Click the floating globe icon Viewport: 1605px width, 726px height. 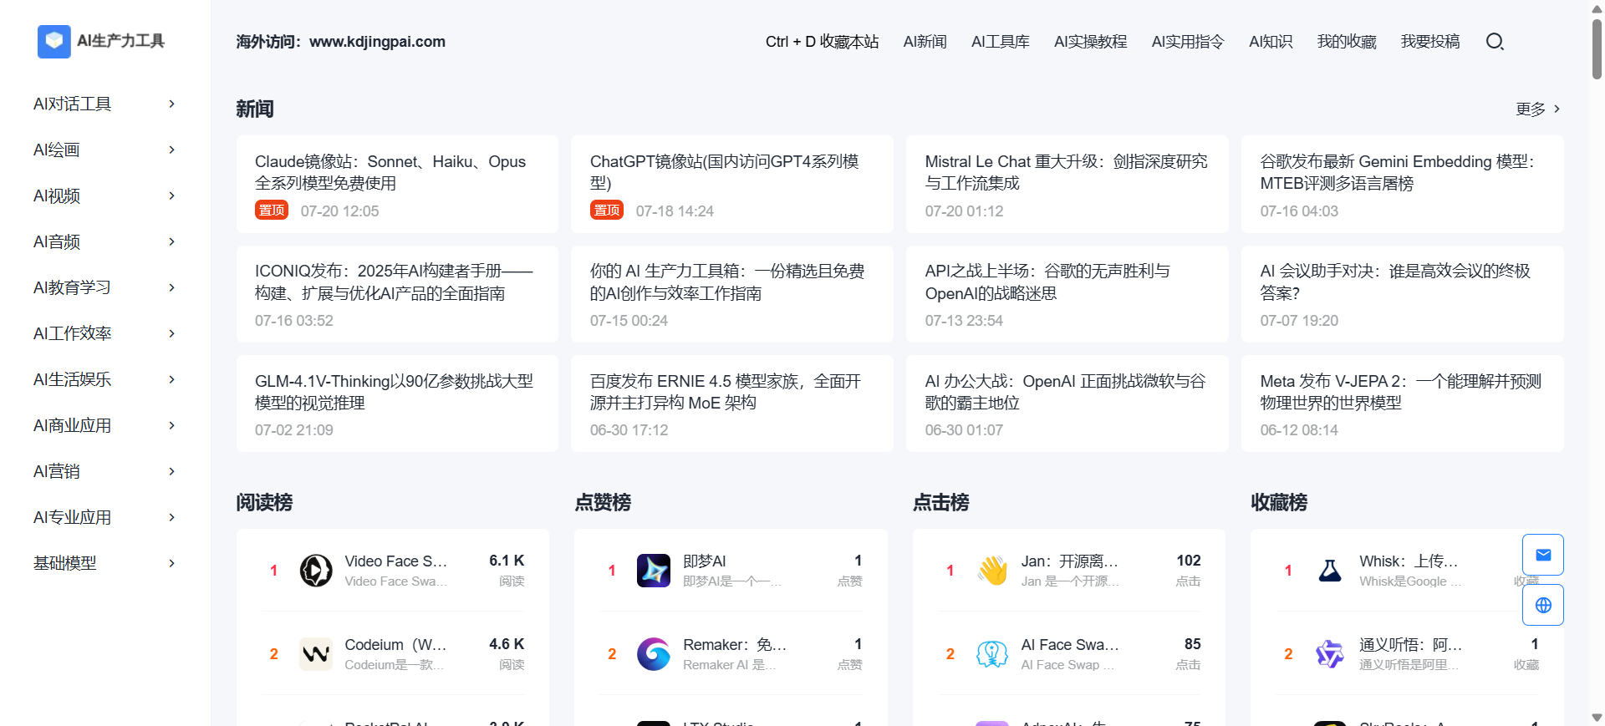[x=1543, y=605]
